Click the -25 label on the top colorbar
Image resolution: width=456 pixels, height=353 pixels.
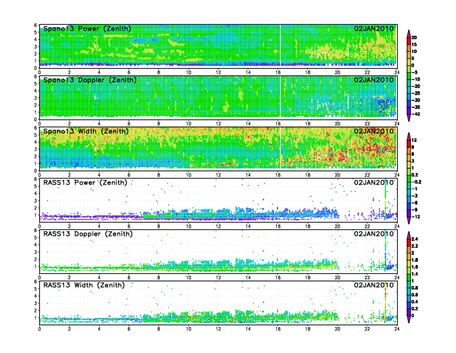[416, 93]
